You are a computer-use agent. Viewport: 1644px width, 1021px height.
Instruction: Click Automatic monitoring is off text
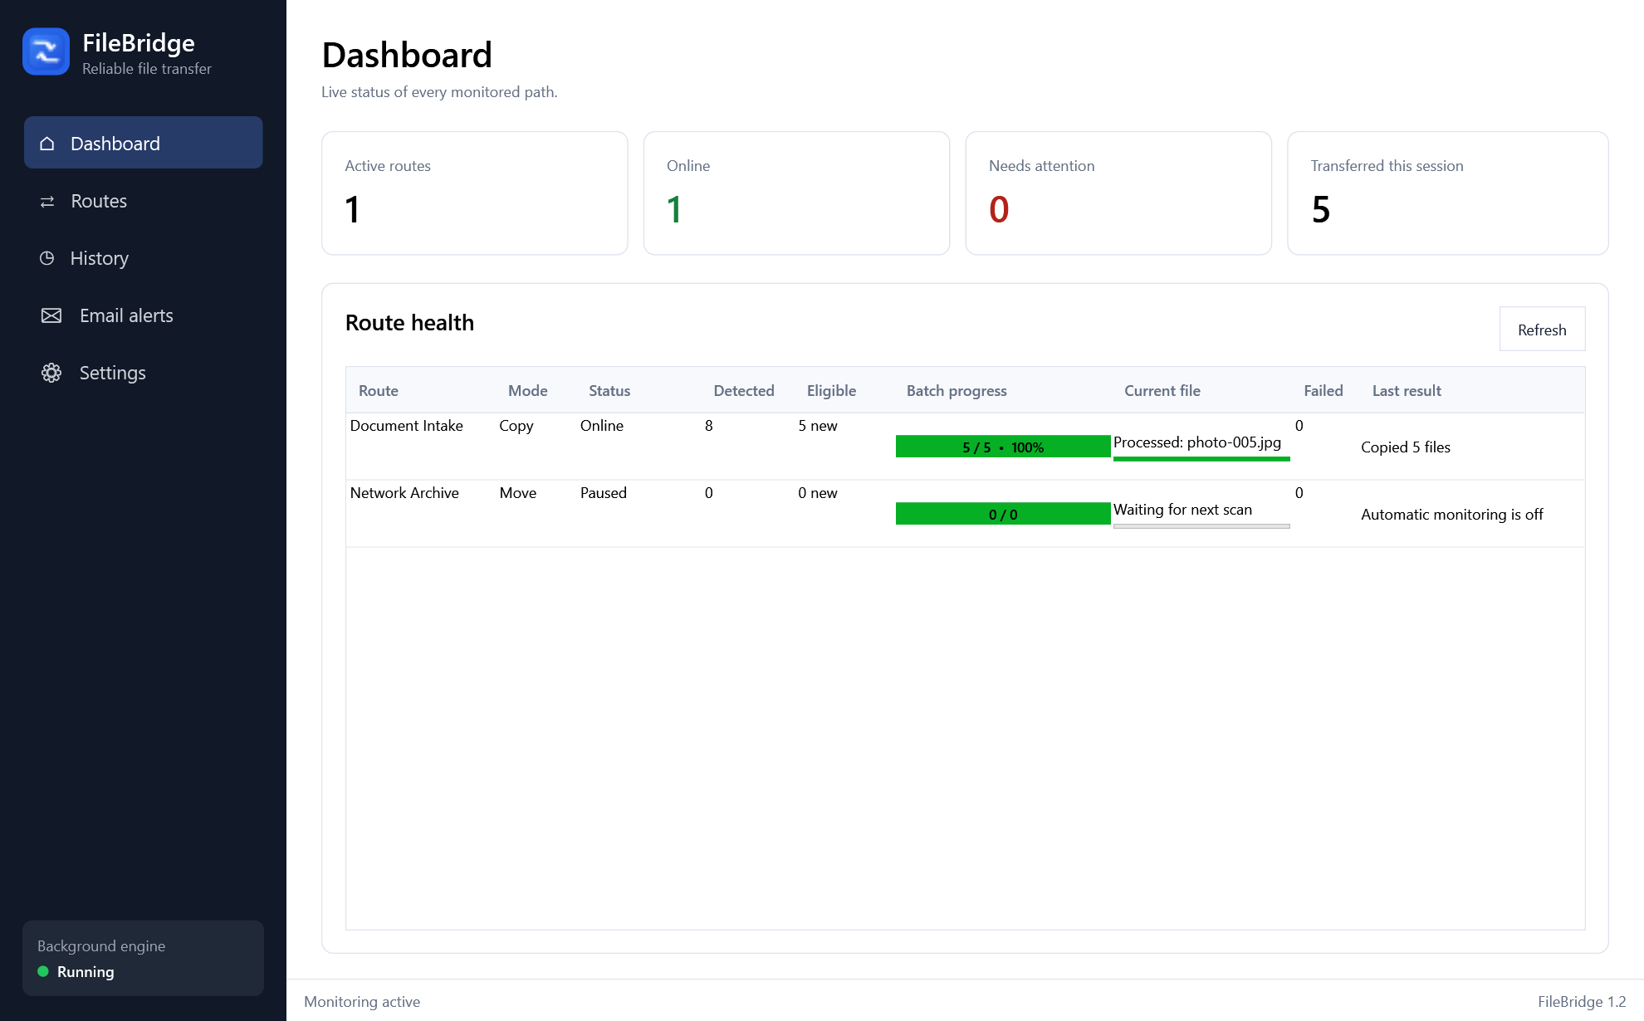(1452, 515)
